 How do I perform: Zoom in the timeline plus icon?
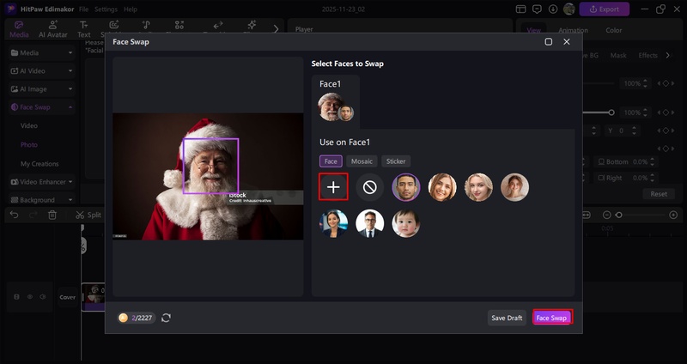[x=673, y=215]
